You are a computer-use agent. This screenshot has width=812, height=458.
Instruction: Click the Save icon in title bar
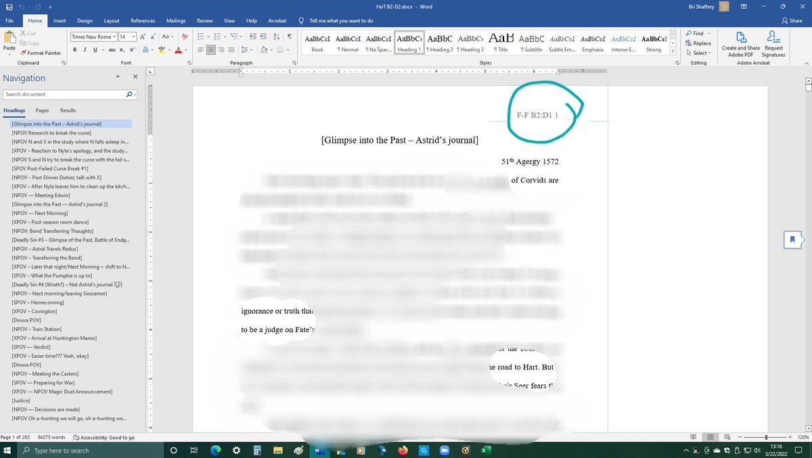(x=8, y=6)
